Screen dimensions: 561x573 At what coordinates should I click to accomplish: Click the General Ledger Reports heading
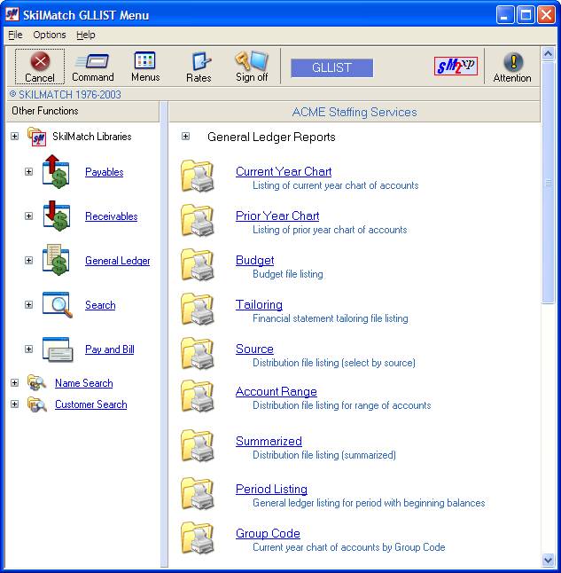(x=271, y=137)
